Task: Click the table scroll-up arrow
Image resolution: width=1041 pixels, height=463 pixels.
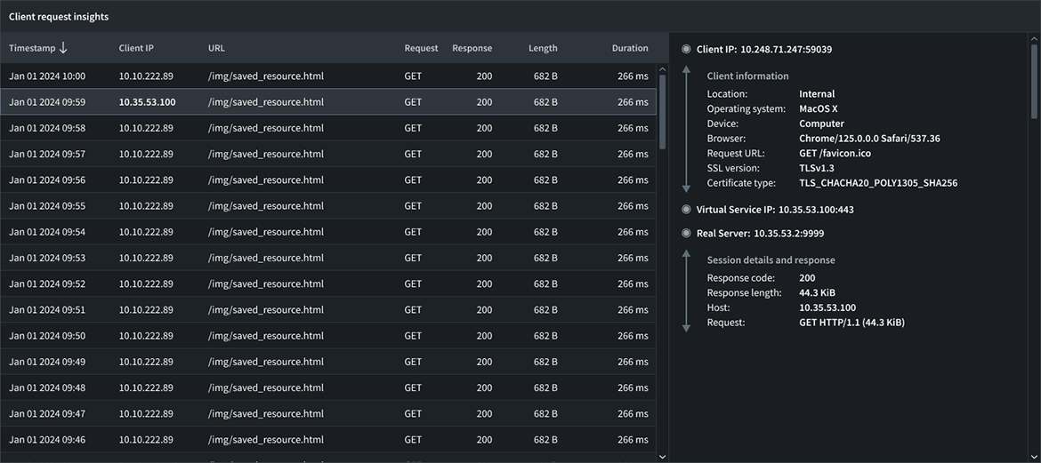Action: tap(661, 69)
